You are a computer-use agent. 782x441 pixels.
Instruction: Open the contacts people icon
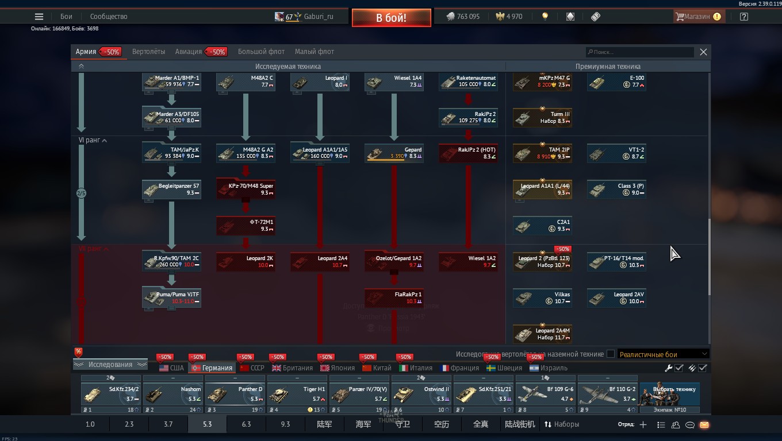676,425
